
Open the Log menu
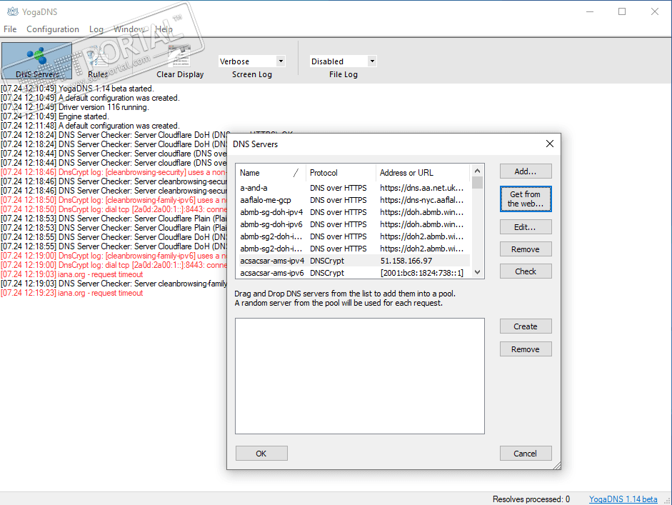click(96, 29)
